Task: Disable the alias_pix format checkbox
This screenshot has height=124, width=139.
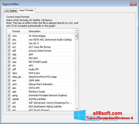Action: (9, 77)
